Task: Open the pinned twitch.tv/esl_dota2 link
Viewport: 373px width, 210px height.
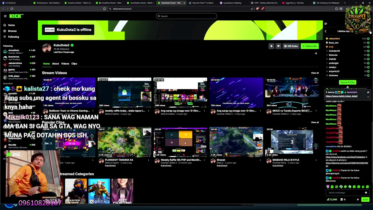Action: 342,96
